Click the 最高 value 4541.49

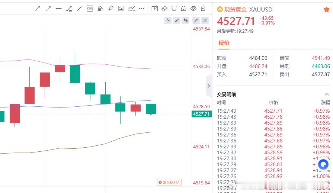(x=321, y=58)
